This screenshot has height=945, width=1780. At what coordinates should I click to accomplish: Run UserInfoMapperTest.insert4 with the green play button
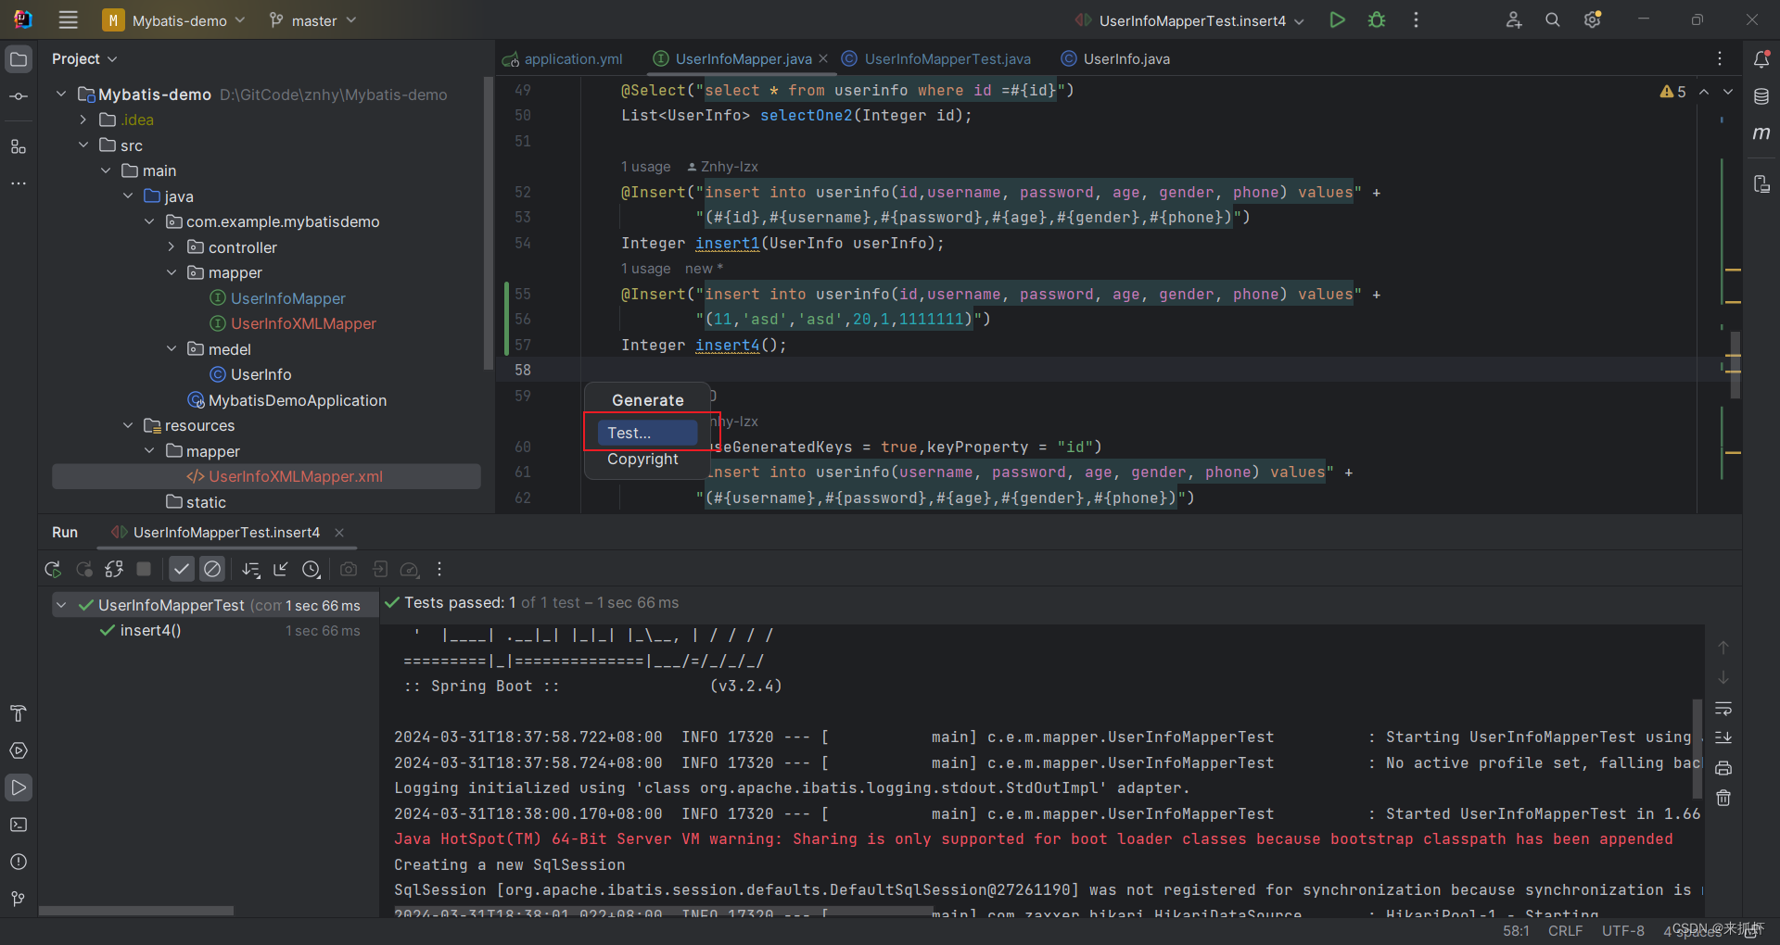pos(1337,19)
